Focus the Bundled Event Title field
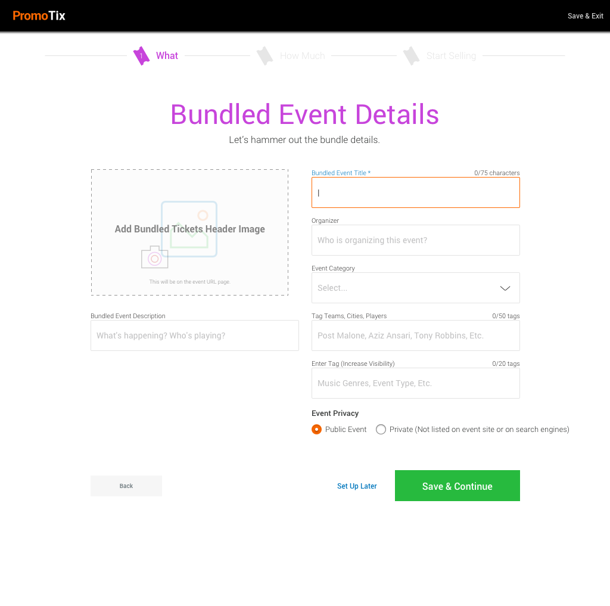The height and width of the screenshot is (606, 610). 415,192
